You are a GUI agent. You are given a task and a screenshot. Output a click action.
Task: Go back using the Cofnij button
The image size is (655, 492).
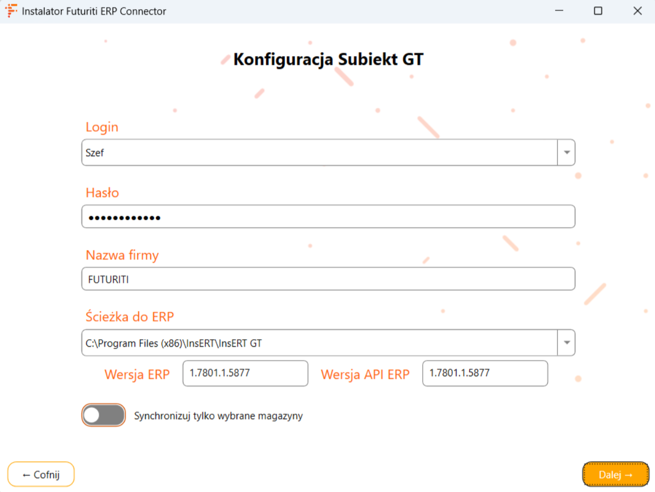(x=41, y=474)
